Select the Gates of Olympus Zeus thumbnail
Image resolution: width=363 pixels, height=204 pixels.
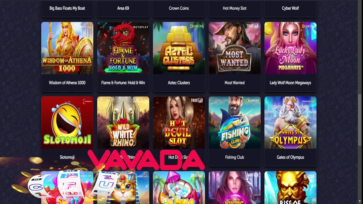point(290,123)
